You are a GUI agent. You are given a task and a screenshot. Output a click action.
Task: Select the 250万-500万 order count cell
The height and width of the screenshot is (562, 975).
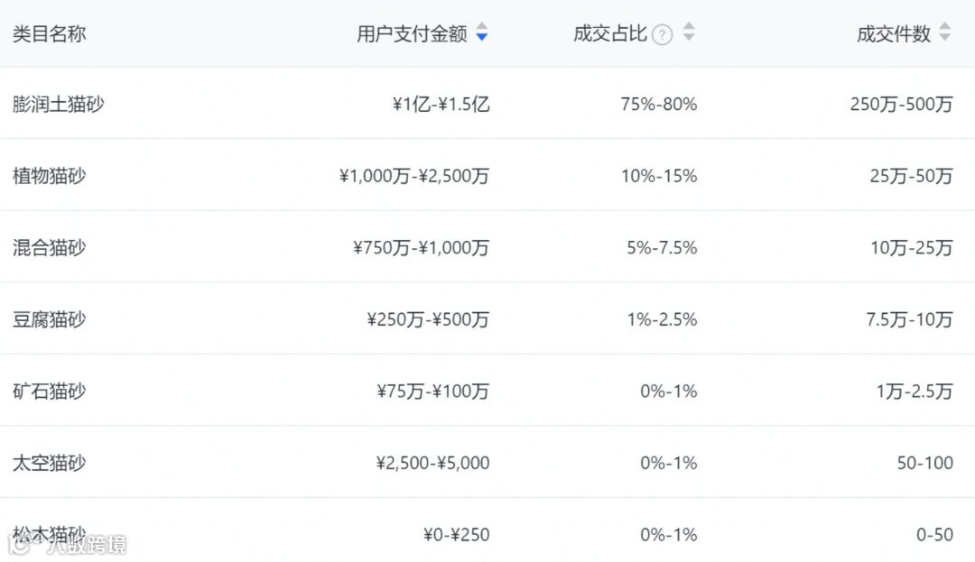[x=901, y=104]
